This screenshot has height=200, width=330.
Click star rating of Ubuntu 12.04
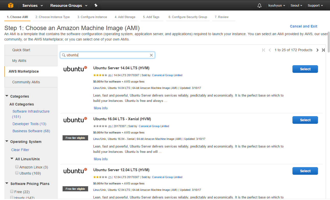(100, 177)
